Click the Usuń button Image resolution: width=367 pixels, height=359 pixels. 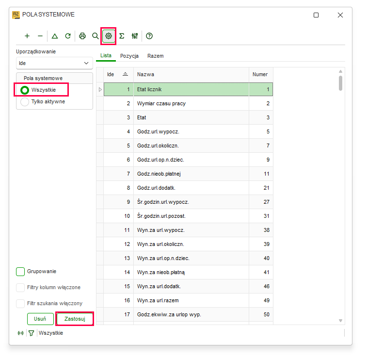pos(40,319)
